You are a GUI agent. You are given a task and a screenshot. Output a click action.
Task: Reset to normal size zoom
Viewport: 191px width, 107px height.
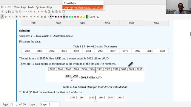(56, 12)
